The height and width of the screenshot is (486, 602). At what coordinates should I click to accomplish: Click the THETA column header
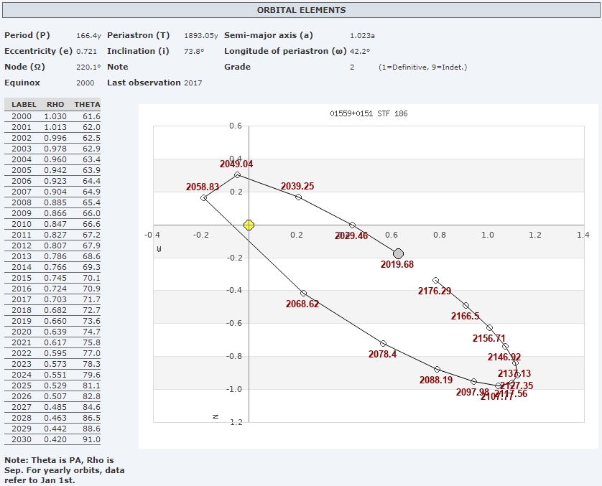[87, 105]
